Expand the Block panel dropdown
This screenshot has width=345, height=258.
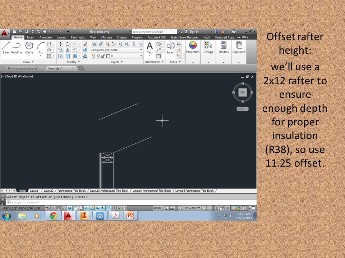point(175,62)
